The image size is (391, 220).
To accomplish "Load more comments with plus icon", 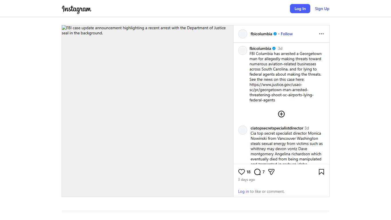I will tap(281, 114).
